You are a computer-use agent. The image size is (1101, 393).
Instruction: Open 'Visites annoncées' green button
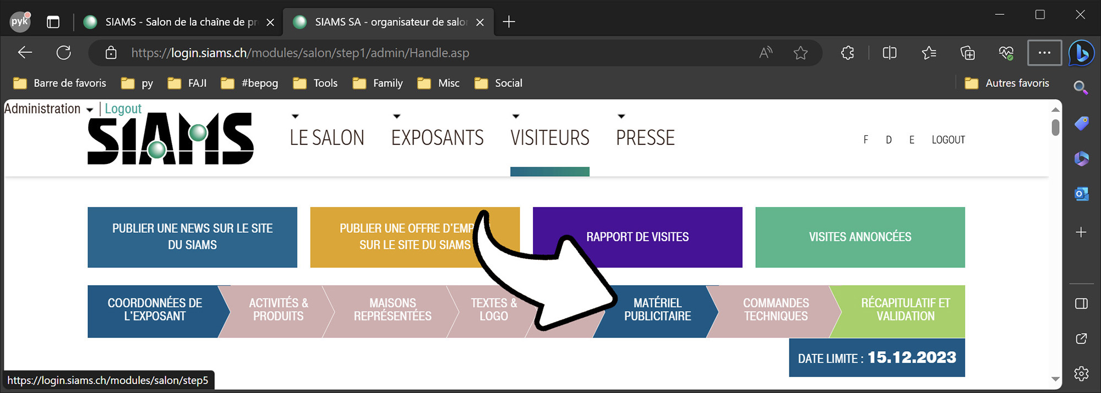(860, 237)
